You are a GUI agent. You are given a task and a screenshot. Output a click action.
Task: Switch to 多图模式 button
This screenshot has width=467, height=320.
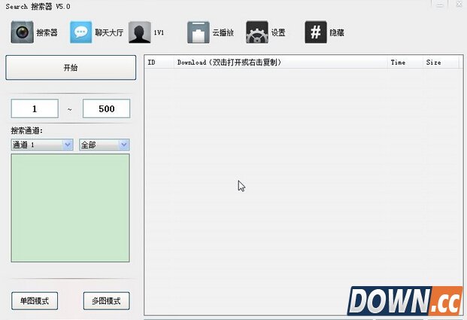point(106,300)
